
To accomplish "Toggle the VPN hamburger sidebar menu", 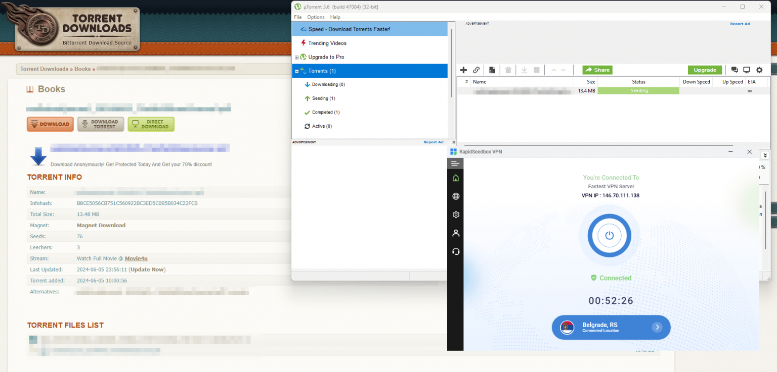I will (455, 164).
